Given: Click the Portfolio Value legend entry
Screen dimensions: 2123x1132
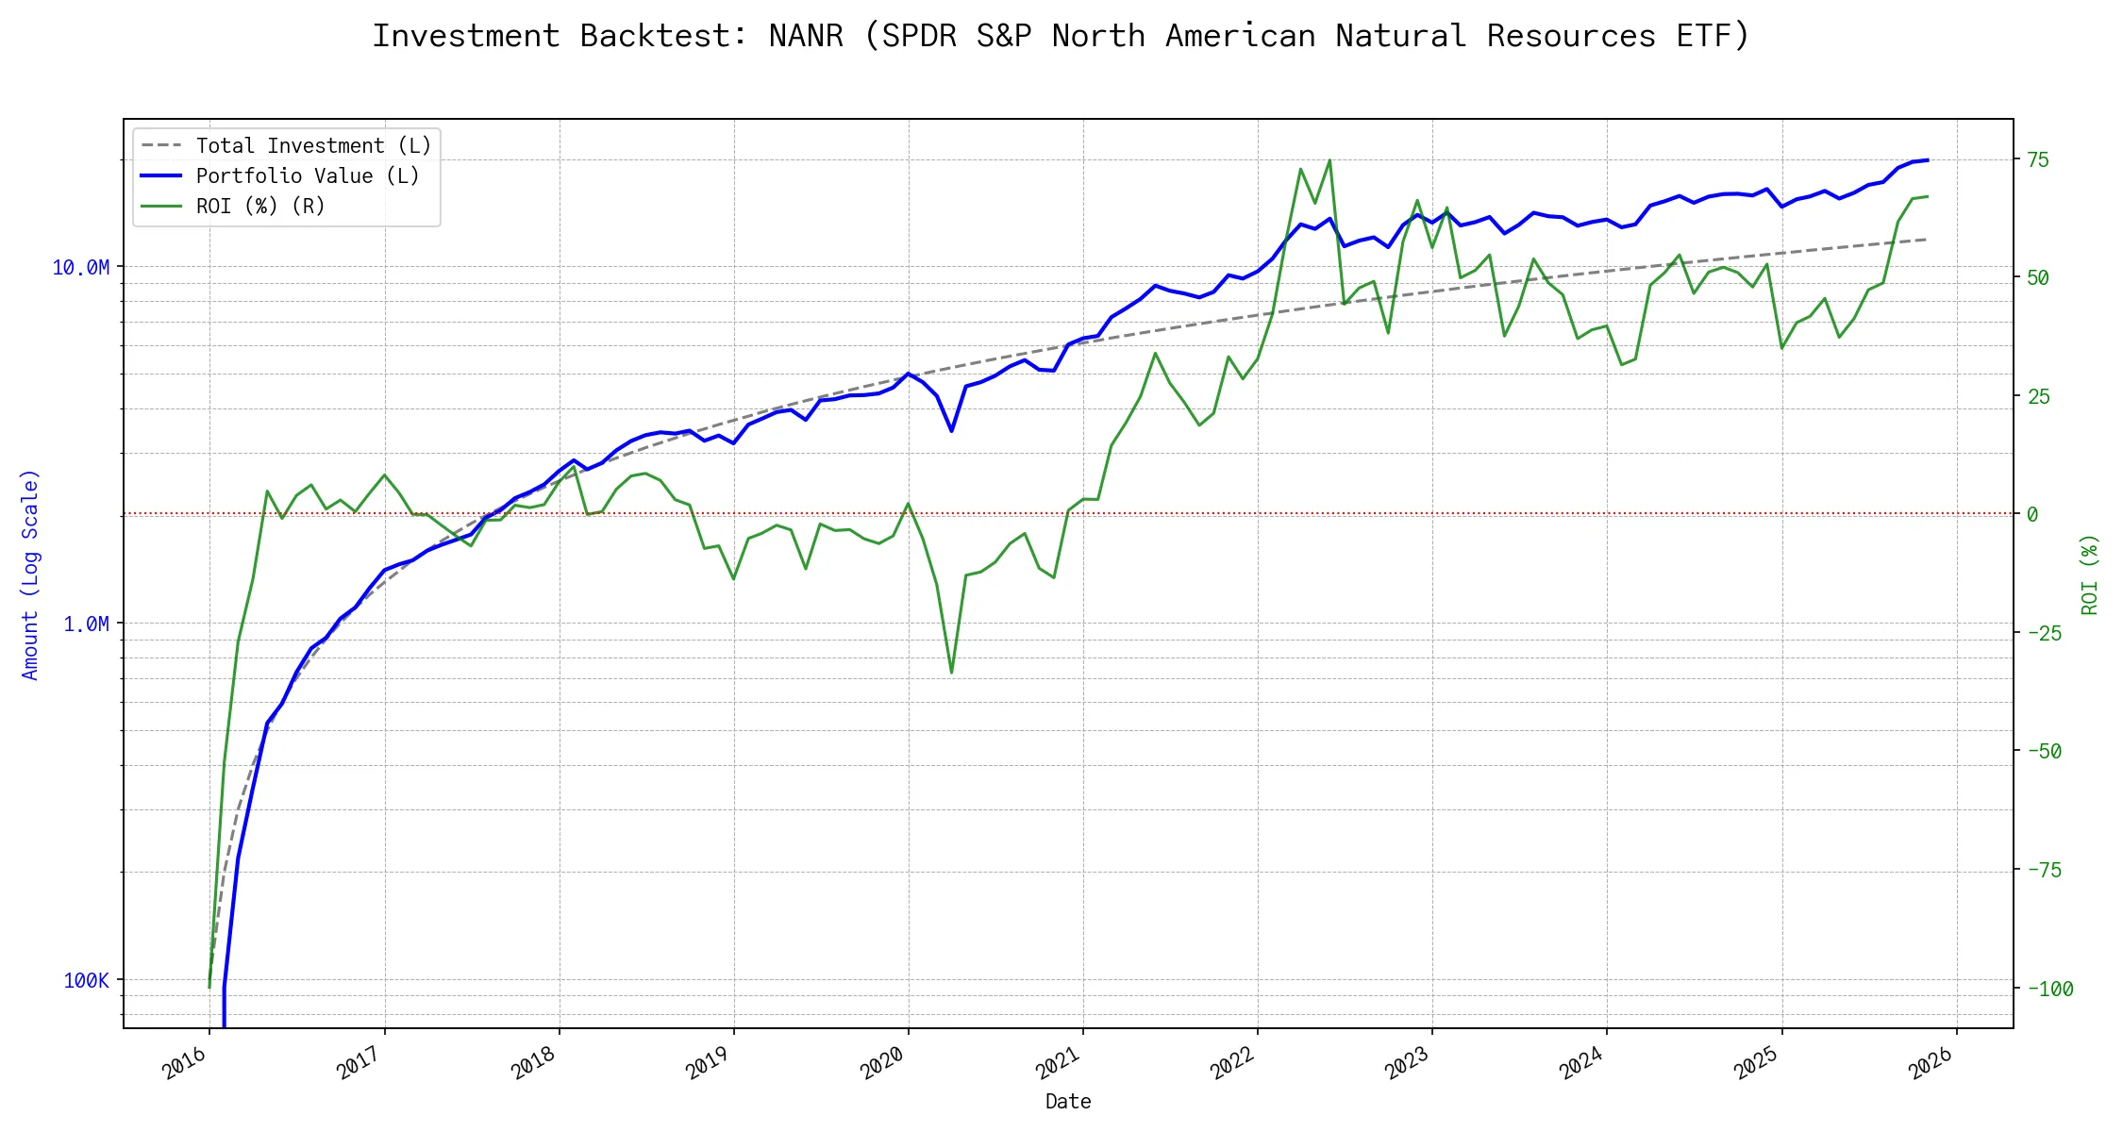Looking at the screenshot, I should pyautogui.click(x=308, y=175).
